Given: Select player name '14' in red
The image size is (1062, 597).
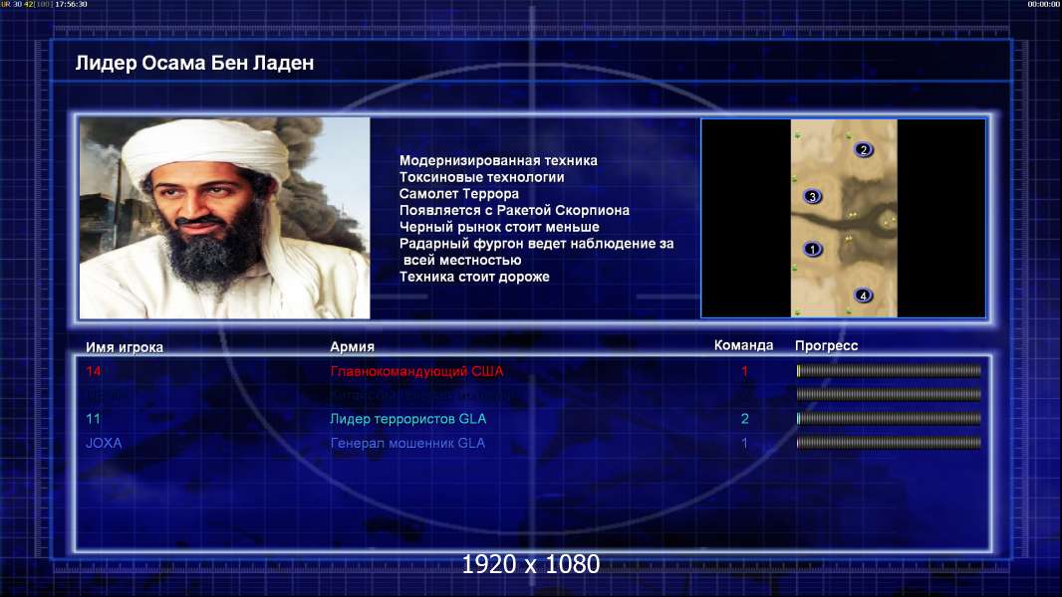Looking at the screenshot, I should point(94,370).
